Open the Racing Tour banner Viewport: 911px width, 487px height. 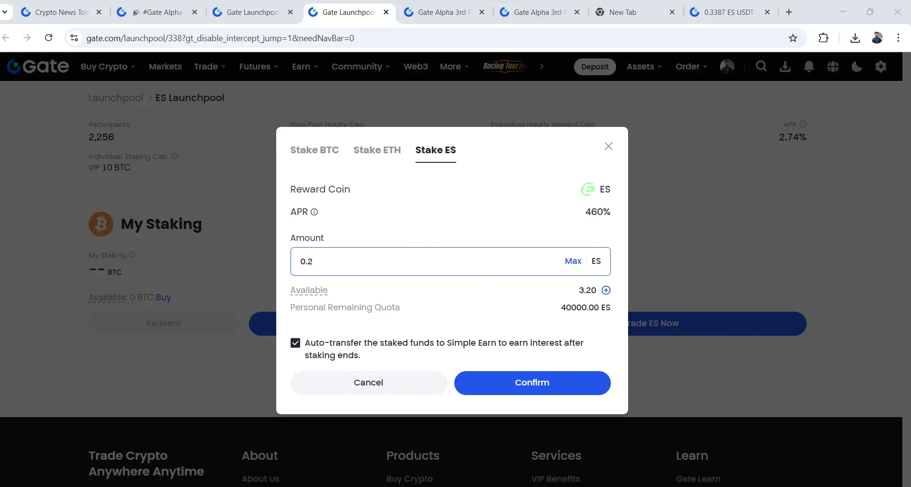(x=505, y=67)
